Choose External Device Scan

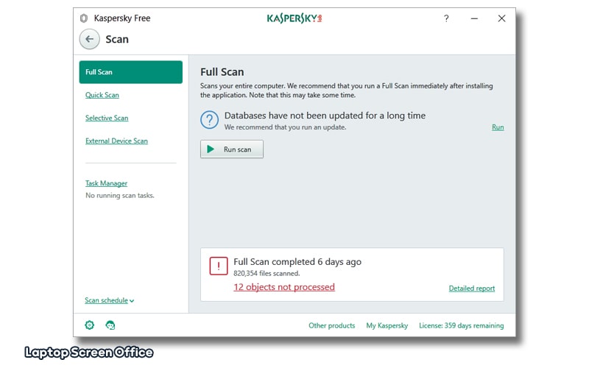coord(116,141)
